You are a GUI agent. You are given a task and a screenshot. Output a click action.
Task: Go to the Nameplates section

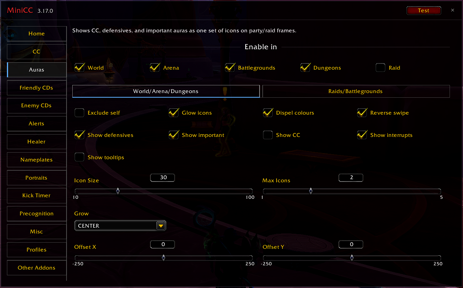[37, 160]
